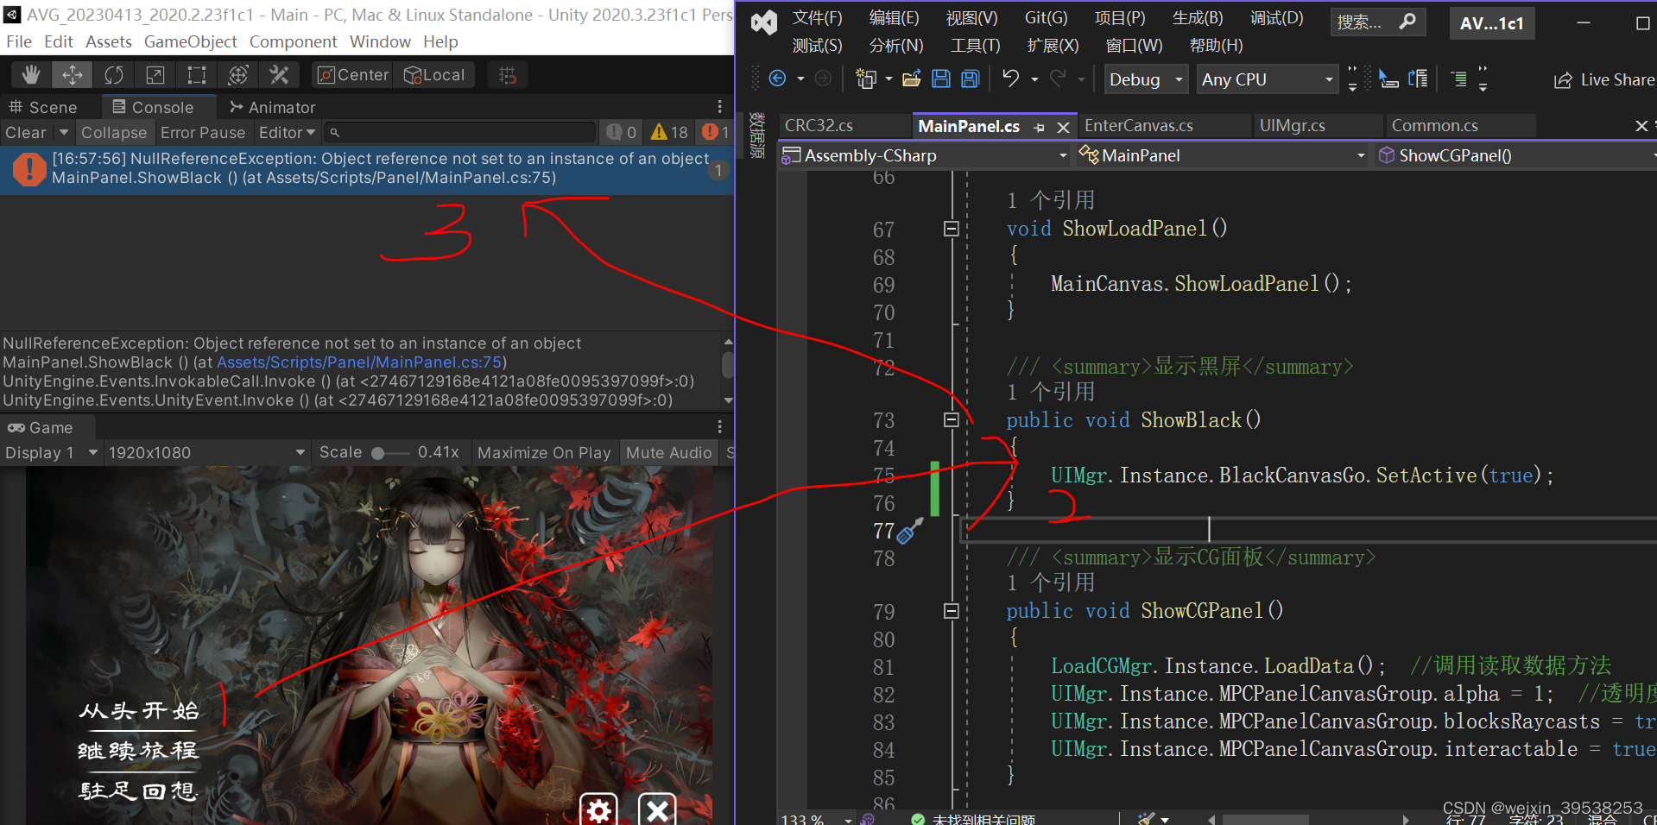The width and height of the screenshot is (1657, 825).
Task: Select the Rotate tool in Unity
Action: tap(114, 75)
